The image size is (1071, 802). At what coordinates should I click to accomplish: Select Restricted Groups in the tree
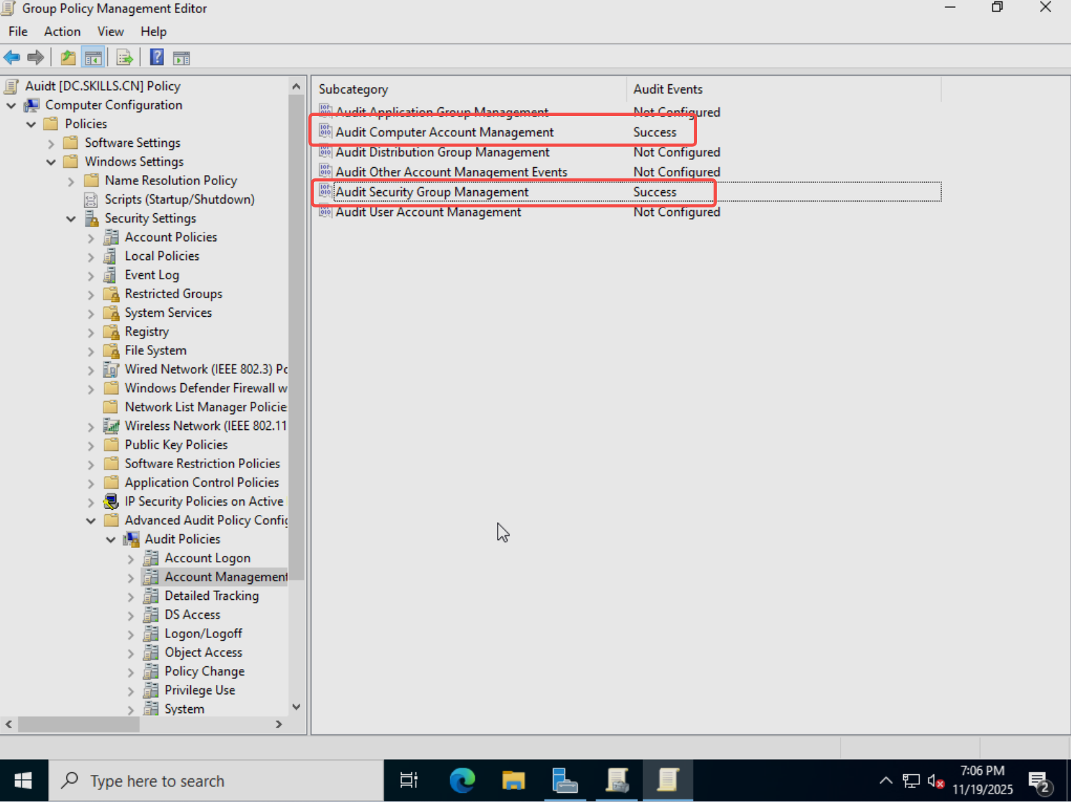coord(174,294)
